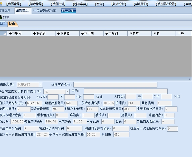Click the 非手术治疗项目费 field
The image size is (192, 157).
click(171, 109)
